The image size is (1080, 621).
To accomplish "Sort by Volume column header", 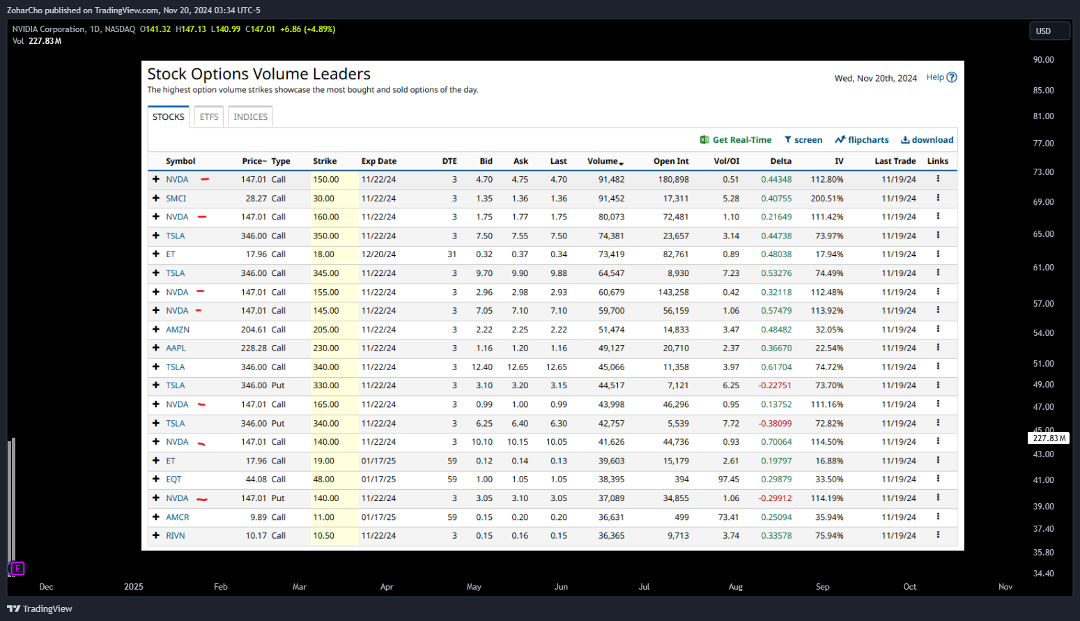I will pos(605,161).
